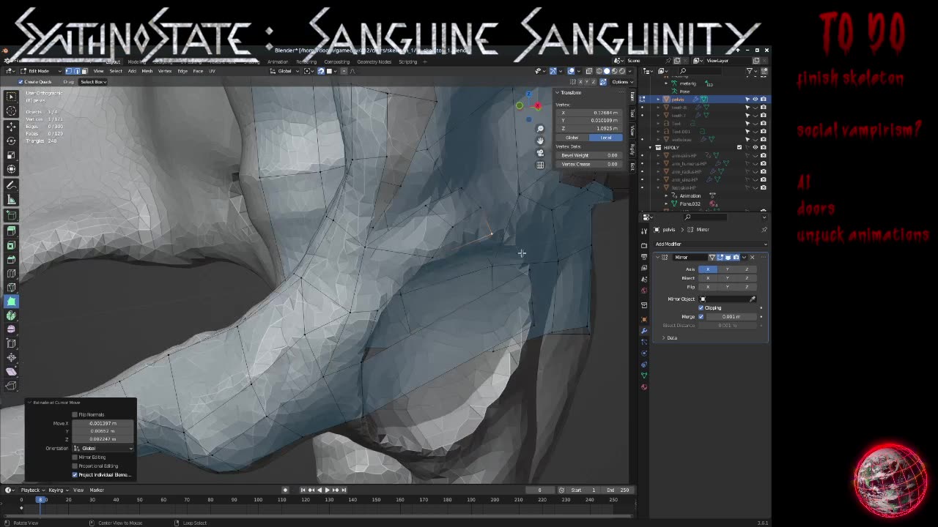
Task: Jump to the start frame in timeline
Action: (x=303, y=490)
